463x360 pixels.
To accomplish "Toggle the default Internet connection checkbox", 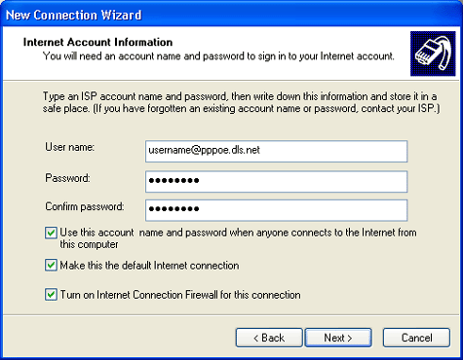I will 51,265.
